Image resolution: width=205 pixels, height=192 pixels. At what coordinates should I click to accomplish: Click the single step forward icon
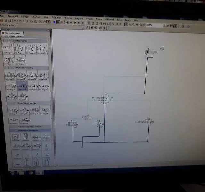tap(79, 23)
